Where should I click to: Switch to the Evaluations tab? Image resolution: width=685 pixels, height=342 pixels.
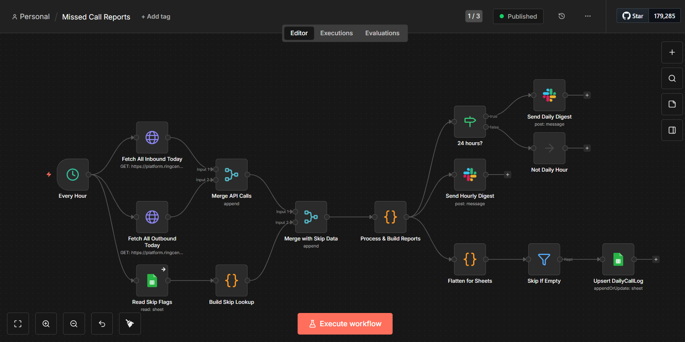382,33
